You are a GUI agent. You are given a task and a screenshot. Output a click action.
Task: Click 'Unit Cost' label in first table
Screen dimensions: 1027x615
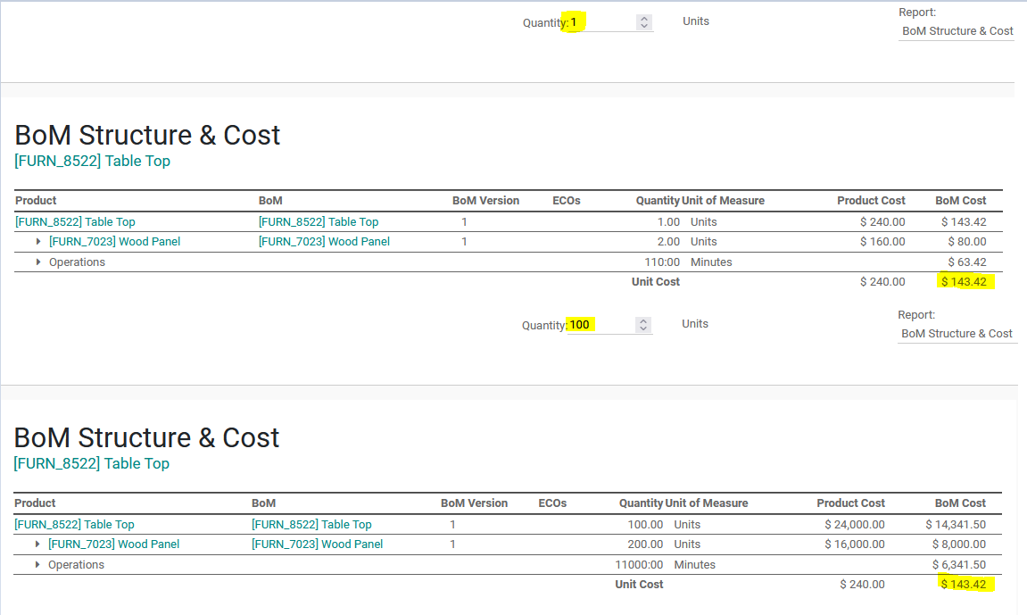656,282
